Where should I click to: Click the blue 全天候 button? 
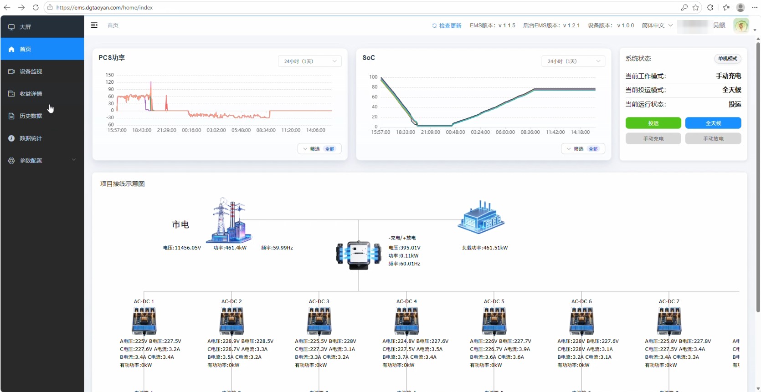click(713, 123)
